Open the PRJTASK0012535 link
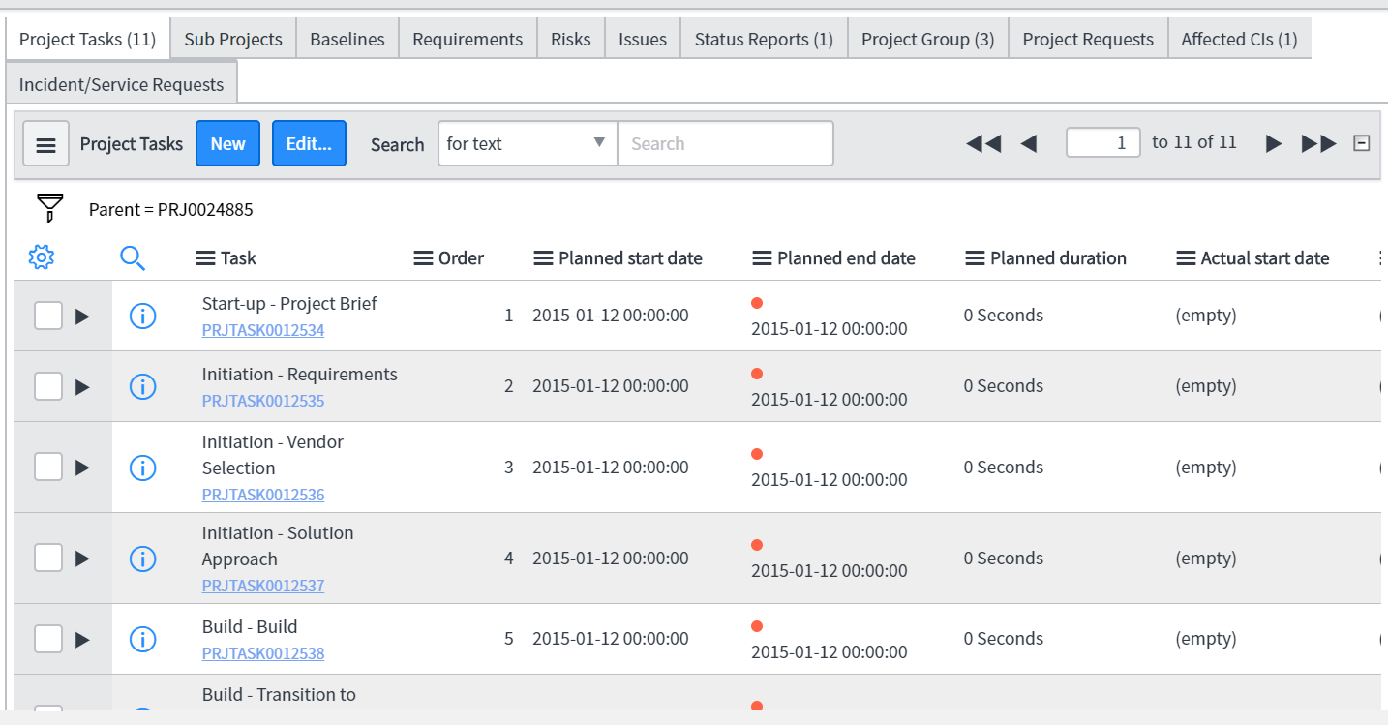 tap(262, 401)
